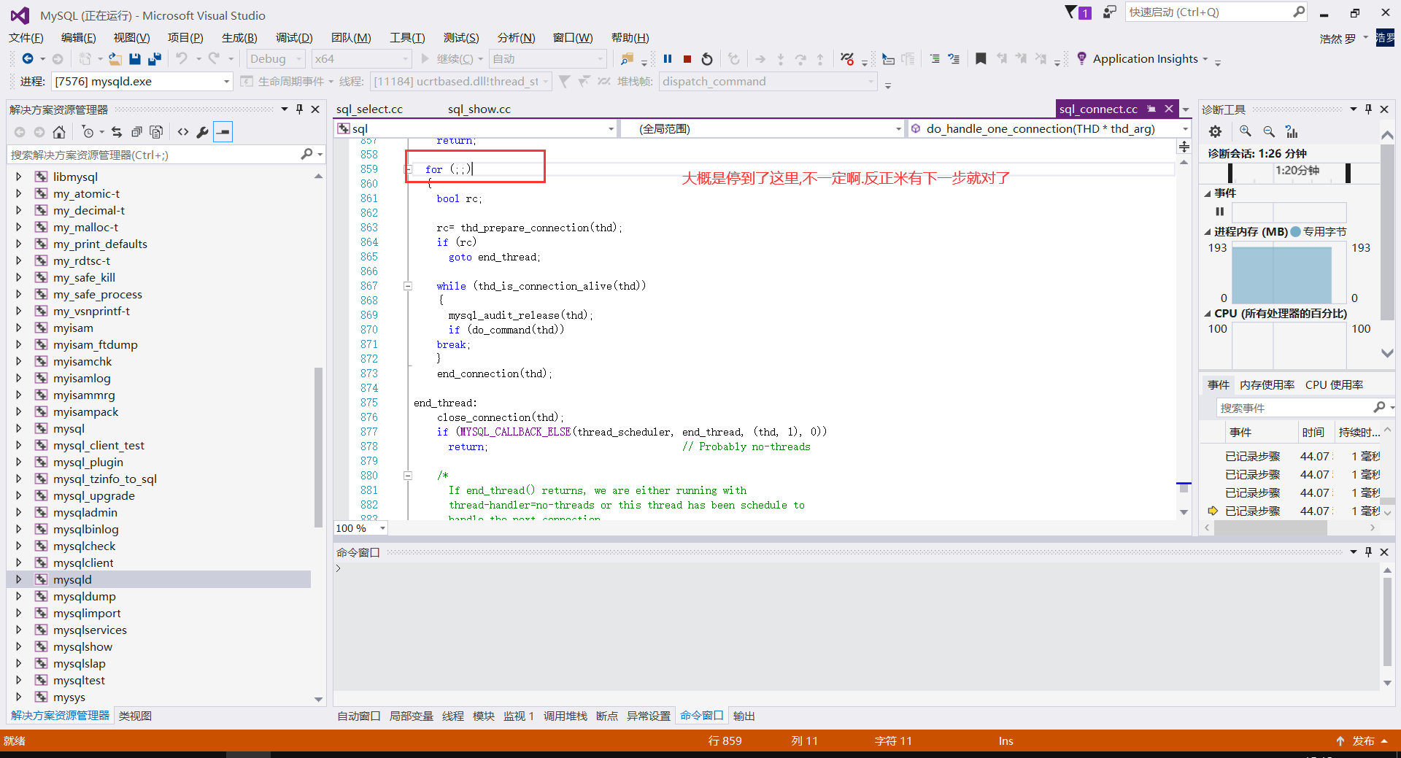This screenshot has height=758, width=1401.
Task: Click the Application Insights lightbulb icon
Action: click(x=1081, y=58)
